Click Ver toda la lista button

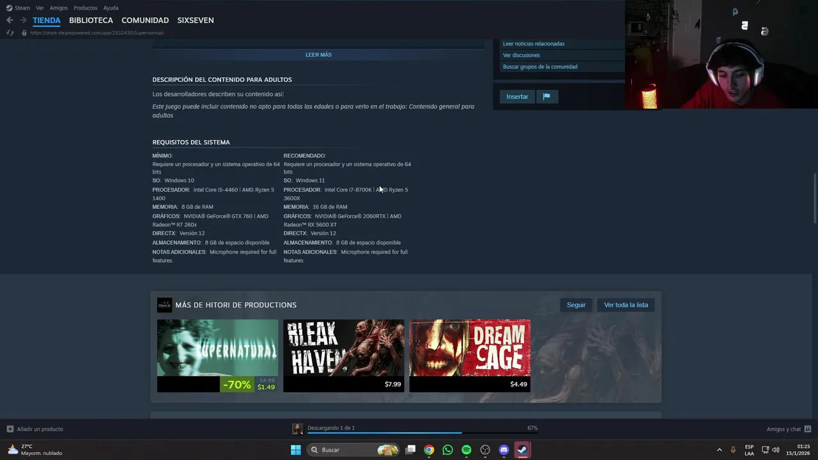tap(626, 305)
